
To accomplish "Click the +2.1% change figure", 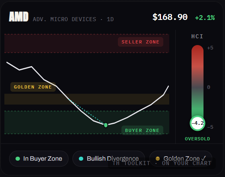I will point(205,18).
